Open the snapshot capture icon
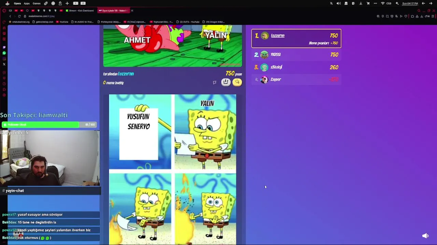The image size is (437, 245). (387, 16)
